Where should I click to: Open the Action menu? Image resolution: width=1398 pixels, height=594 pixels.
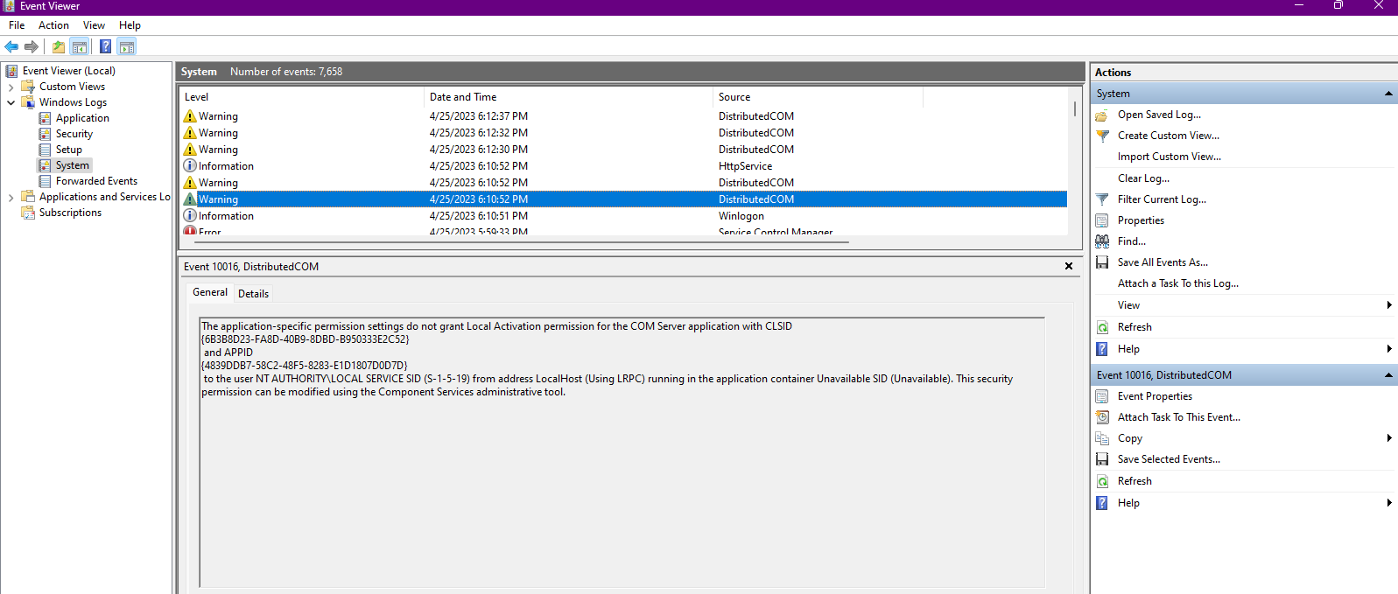53,25
